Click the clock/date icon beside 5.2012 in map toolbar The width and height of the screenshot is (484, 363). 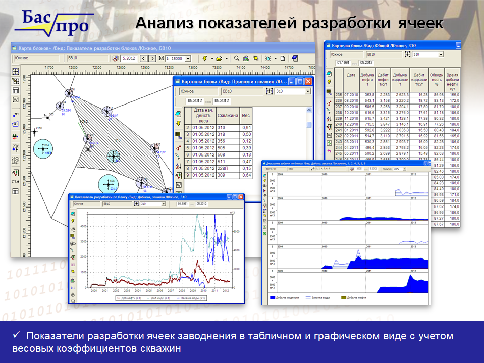click(x=115, y=58)
